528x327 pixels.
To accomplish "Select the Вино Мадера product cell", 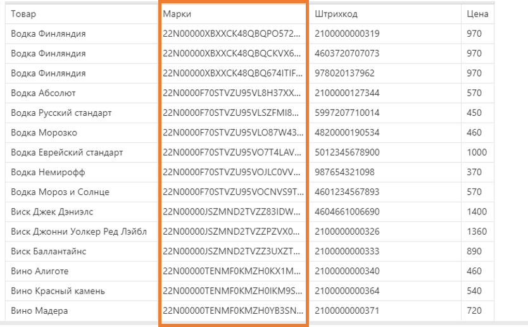I will click(x=81, y=311).
